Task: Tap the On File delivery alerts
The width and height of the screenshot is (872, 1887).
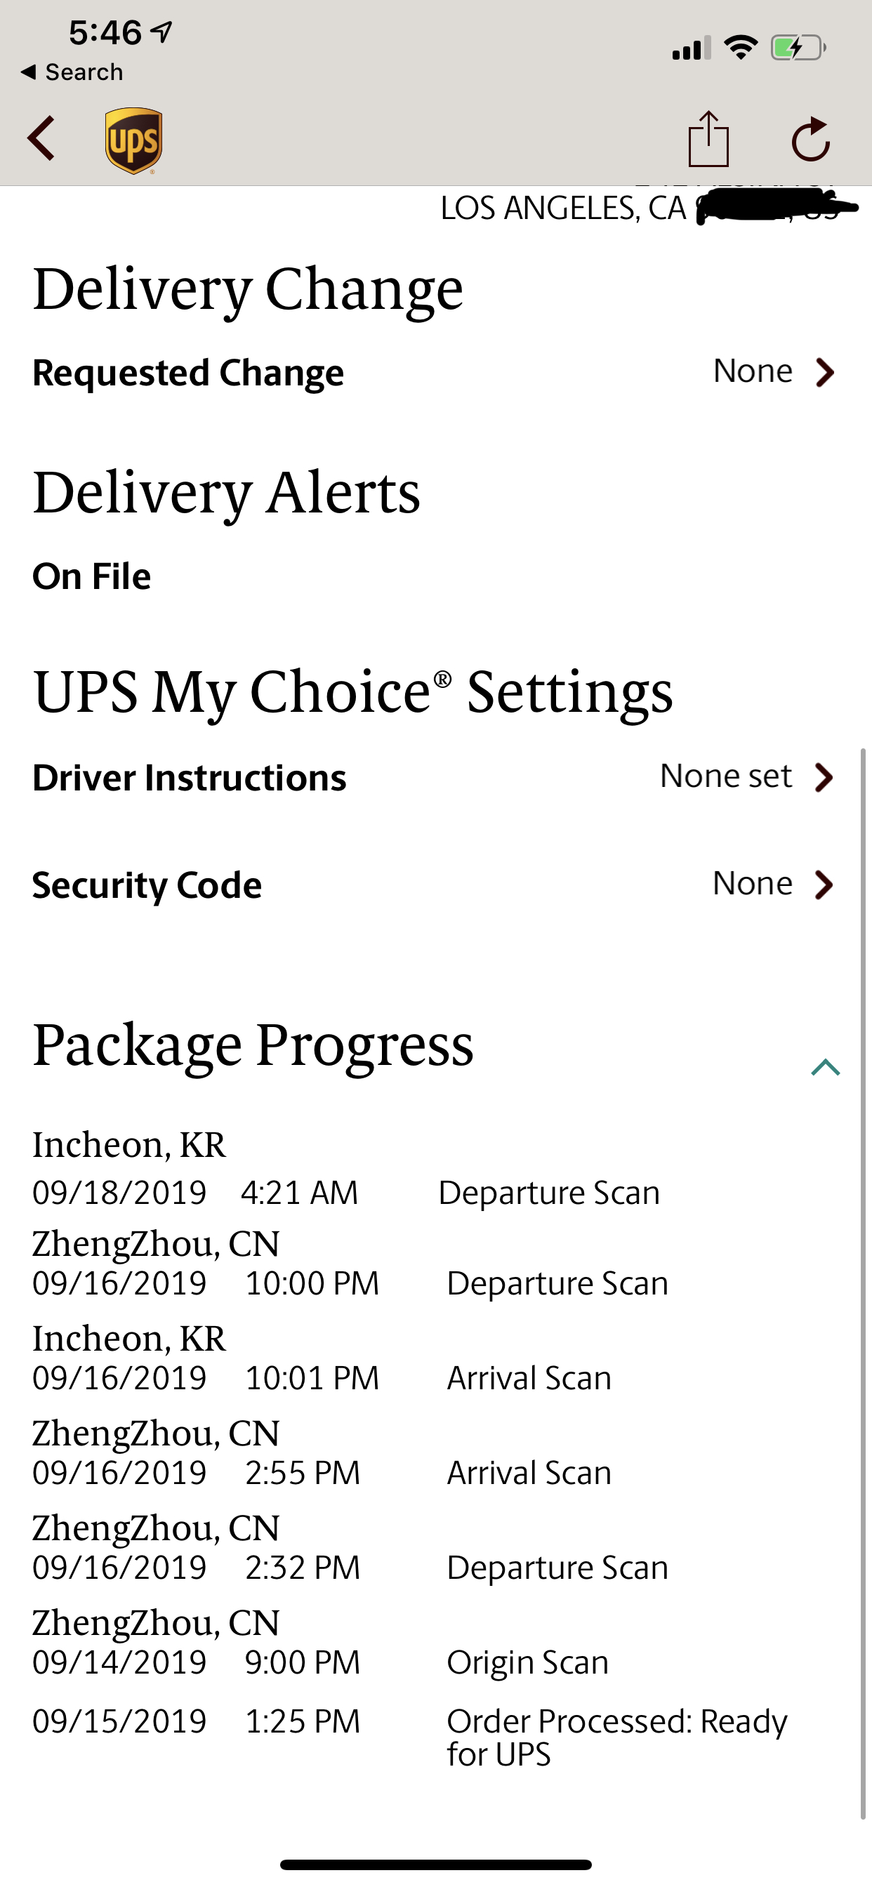Action: pos(91,576)
